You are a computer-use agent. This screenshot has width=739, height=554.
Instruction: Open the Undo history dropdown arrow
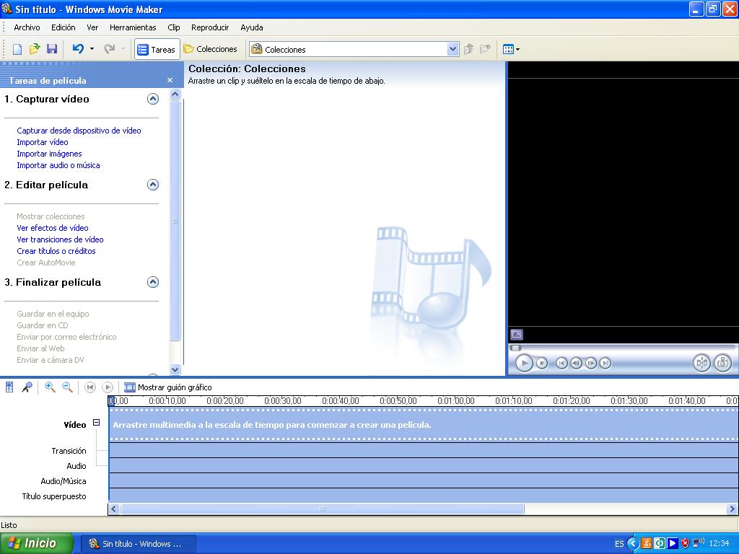92,48
